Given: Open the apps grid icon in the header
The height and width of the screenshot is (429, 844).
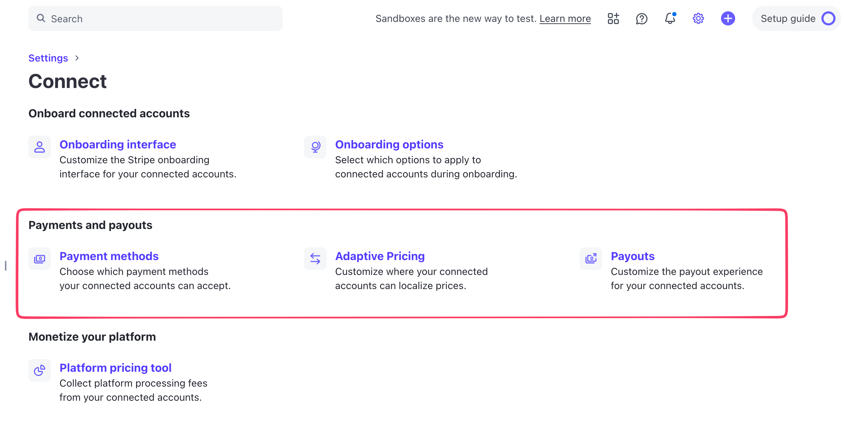Looking at the screenshot, I should [x=613, y=18].
